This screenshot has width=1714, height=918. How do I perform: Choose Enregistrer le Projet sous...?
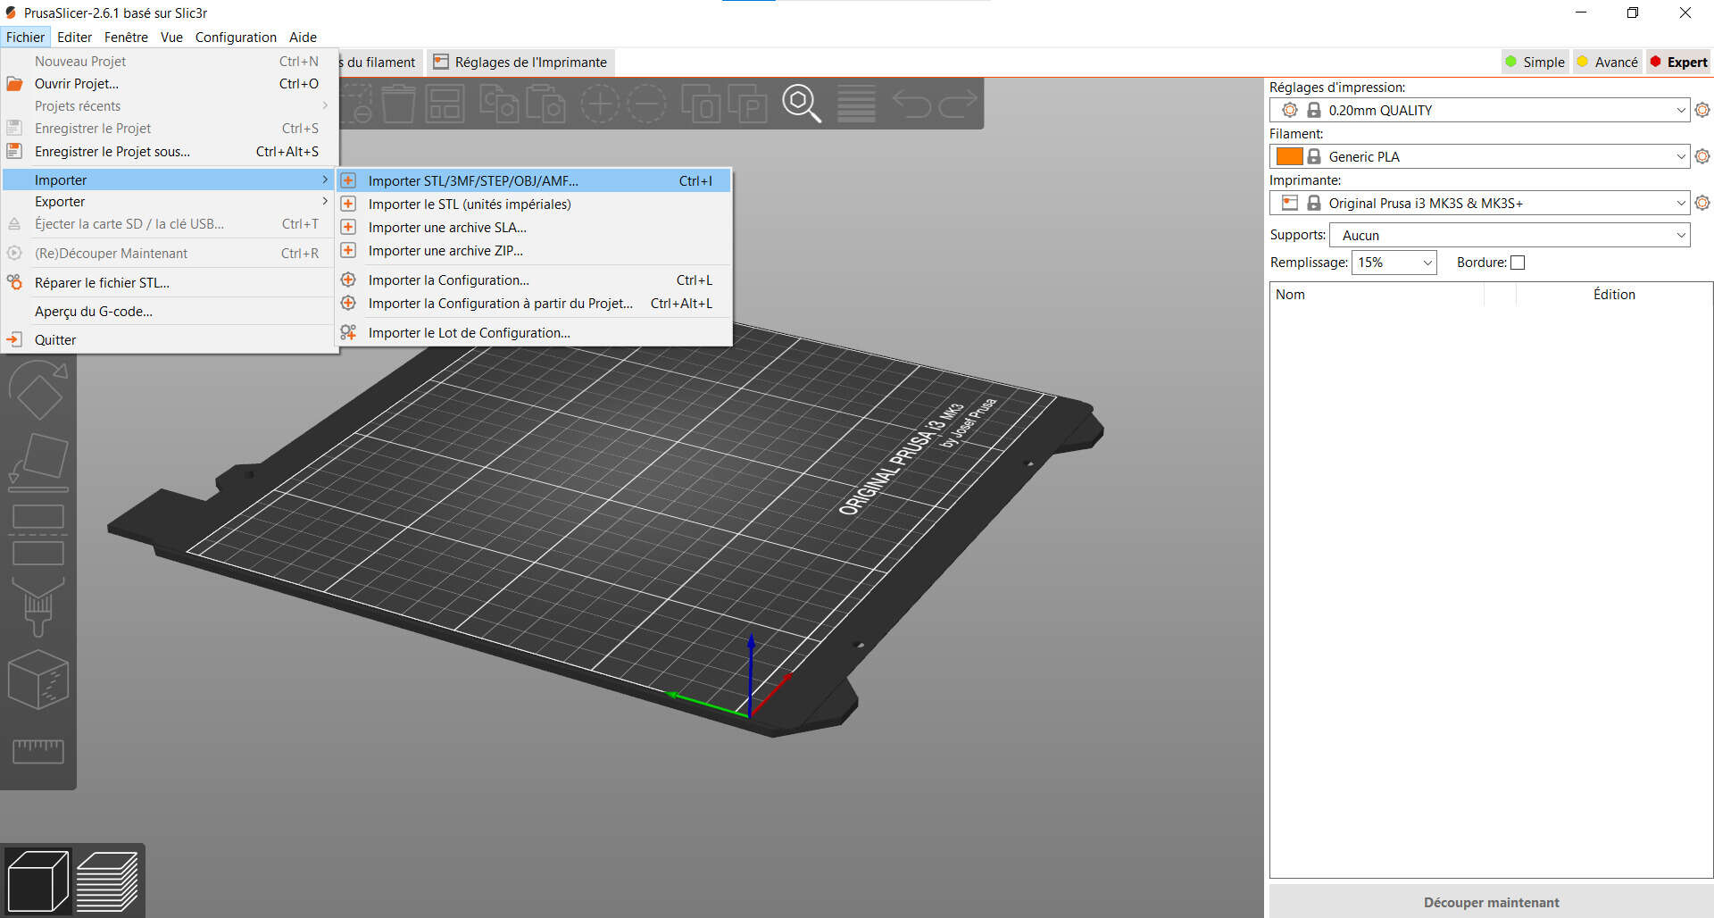(168, 151)
